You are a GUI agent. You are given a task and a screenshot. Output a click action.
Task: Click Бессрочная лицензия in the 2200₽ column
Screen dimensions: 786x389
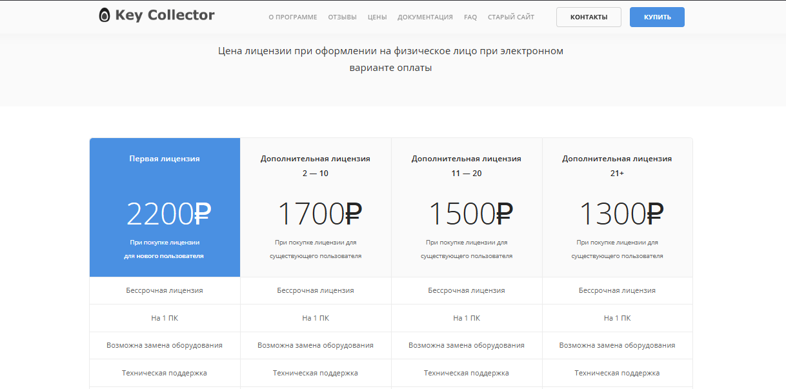coord(165,290)
